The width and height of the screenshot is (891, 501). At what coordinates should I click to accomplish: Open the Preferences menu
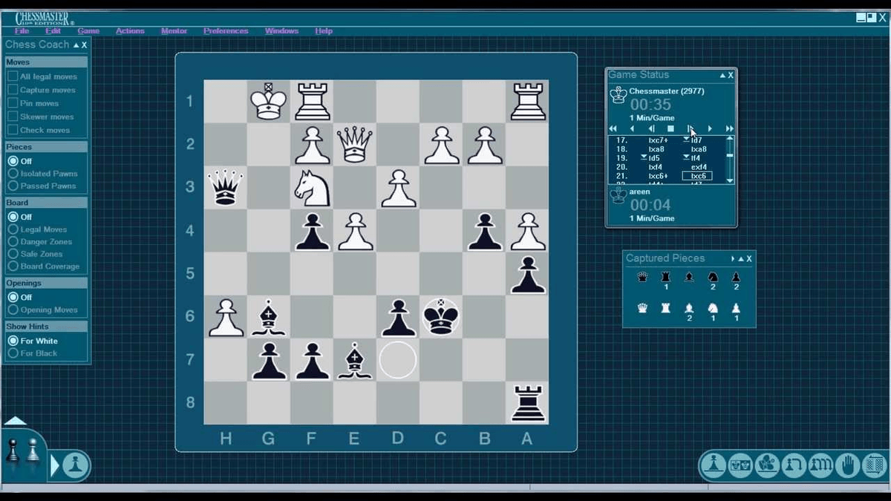pos(226,30)
